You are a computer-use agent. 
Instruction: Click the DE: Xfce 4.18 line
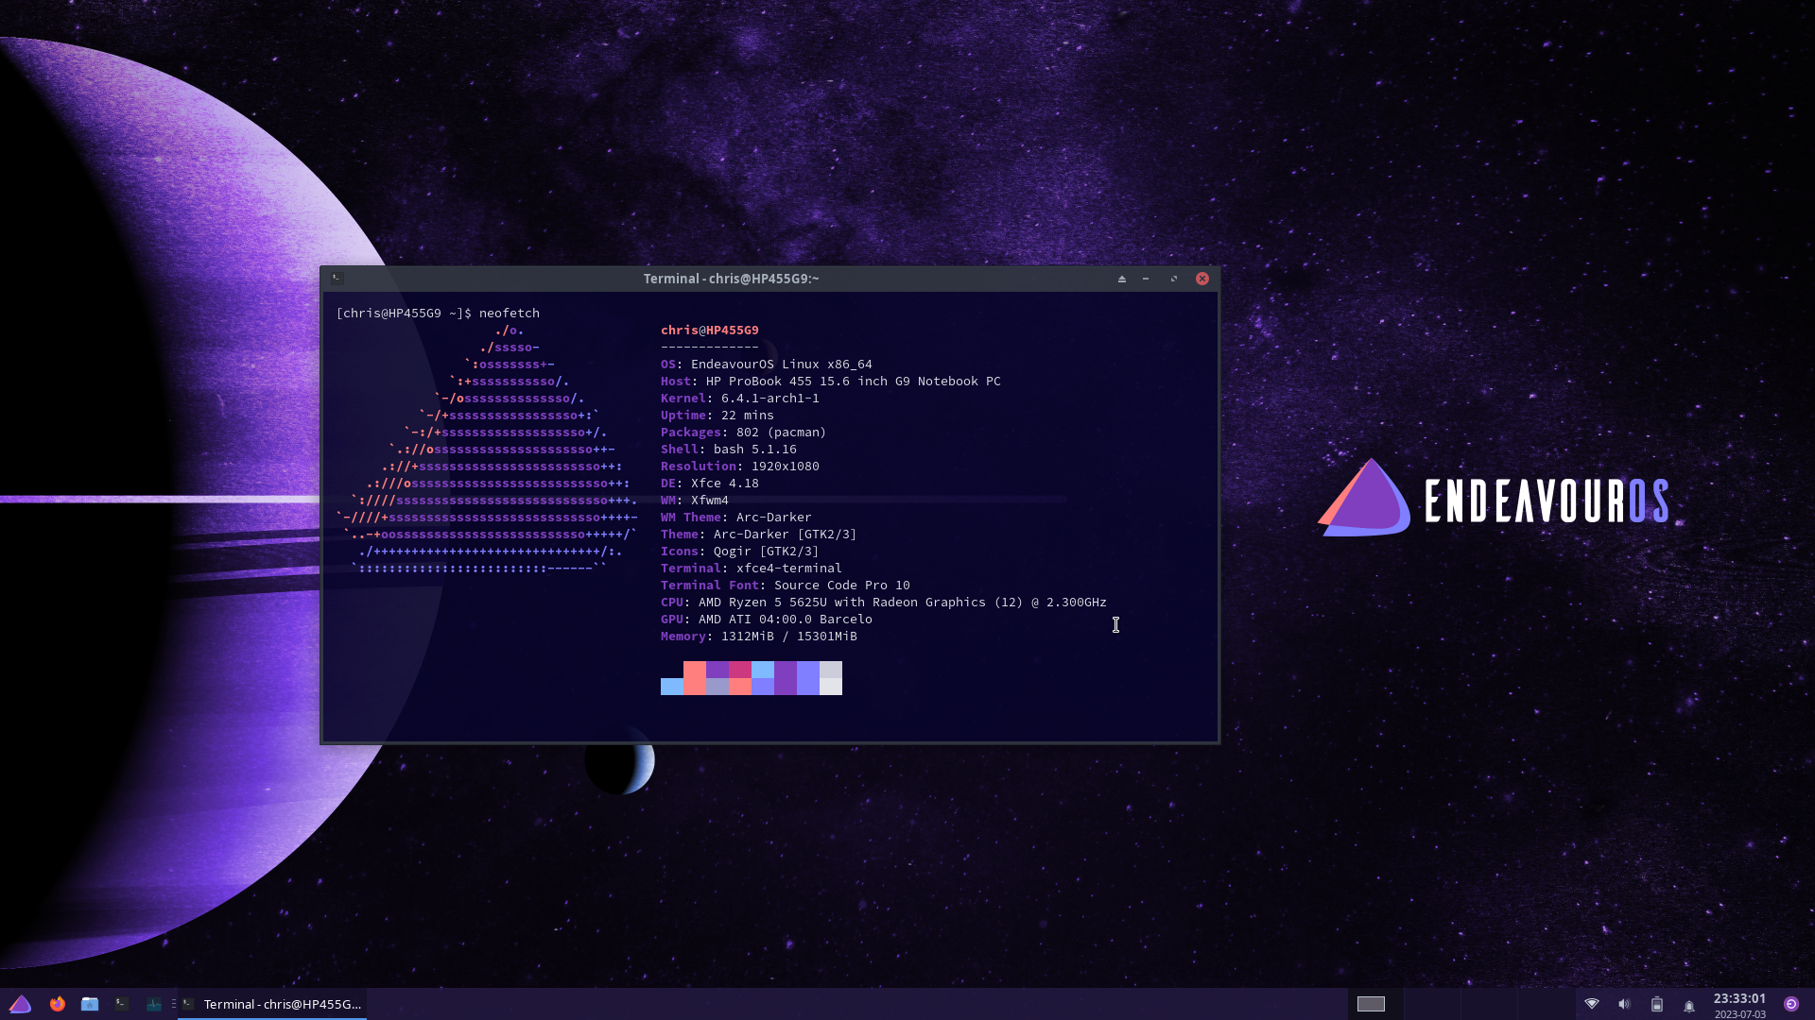[x=710, y=484]
